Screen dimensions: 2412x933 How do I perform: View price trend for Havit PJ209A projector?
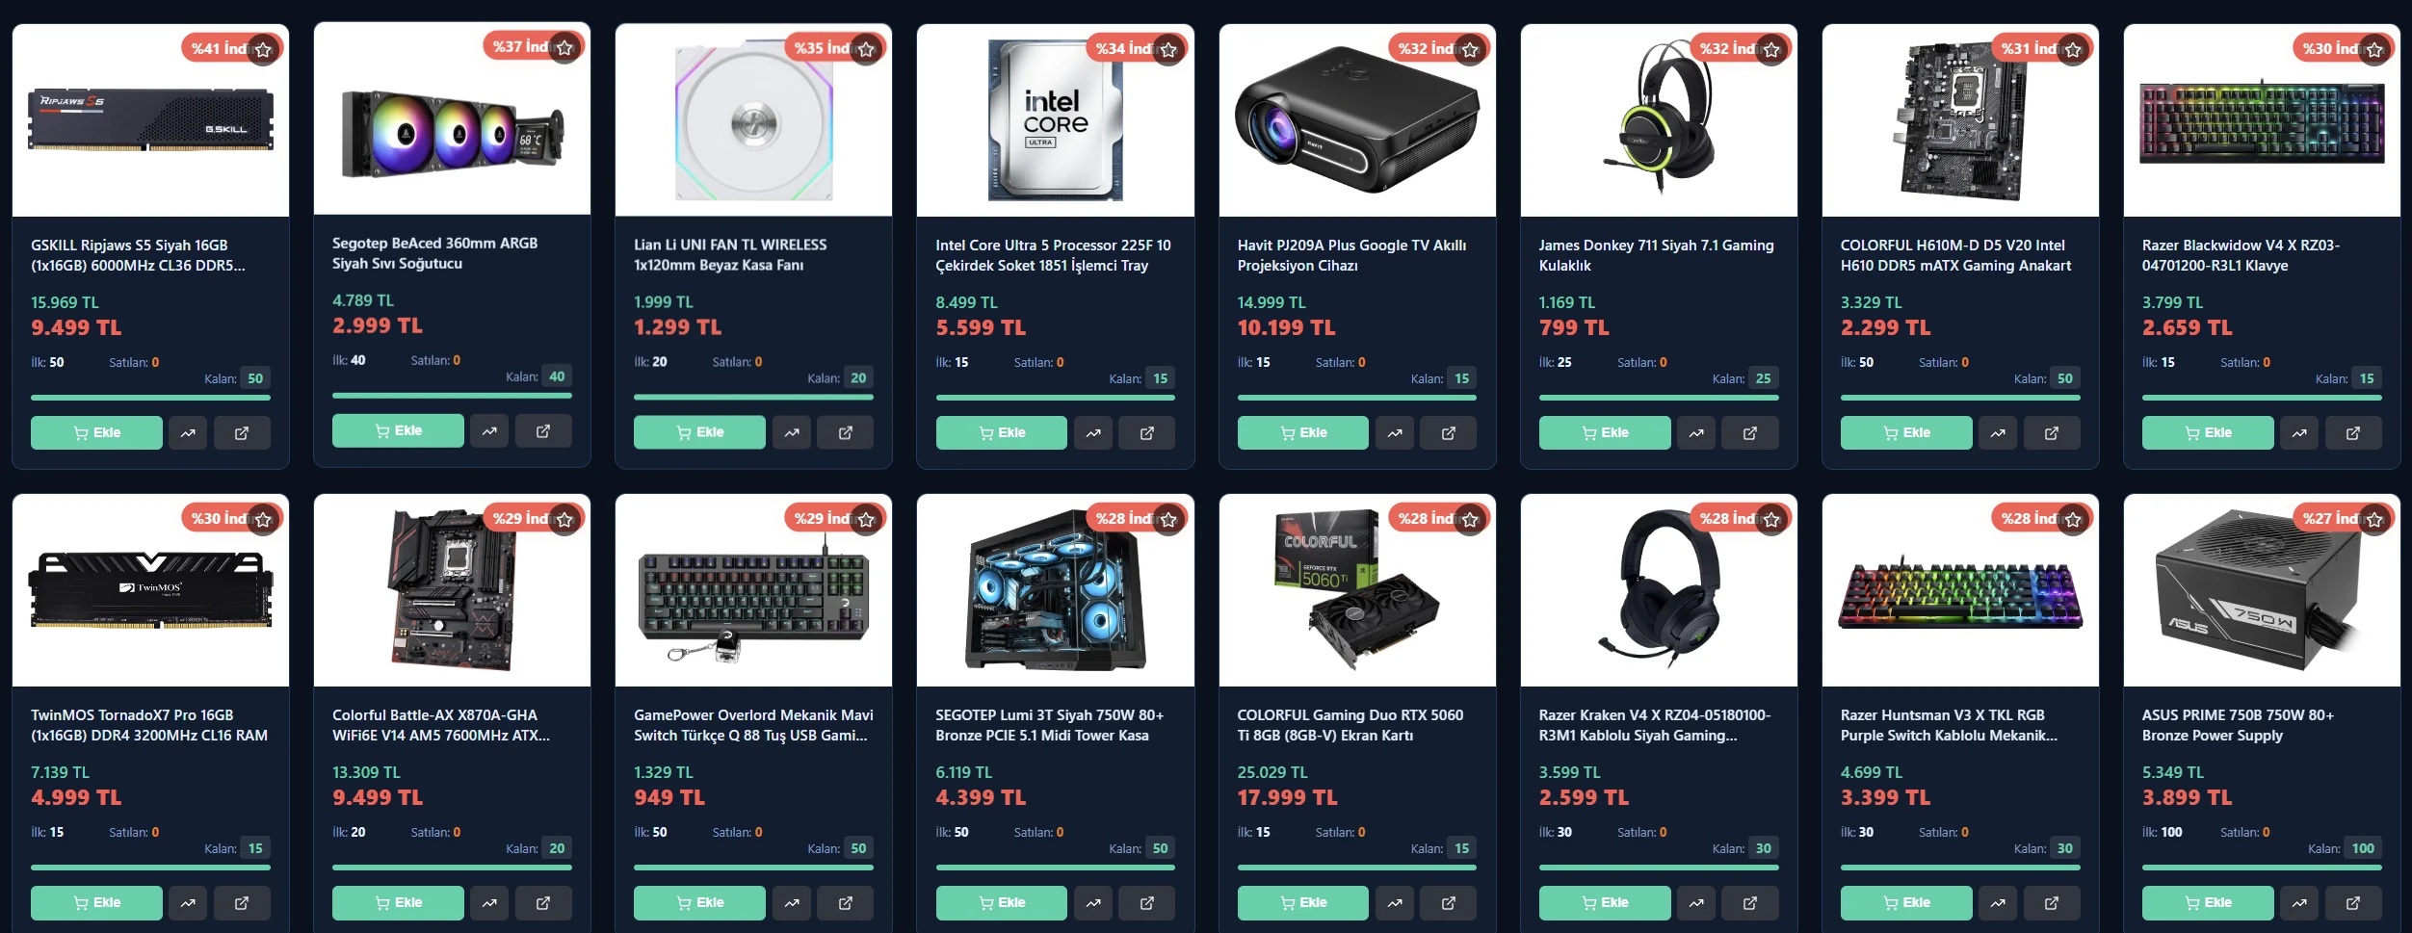[1394, 433]
